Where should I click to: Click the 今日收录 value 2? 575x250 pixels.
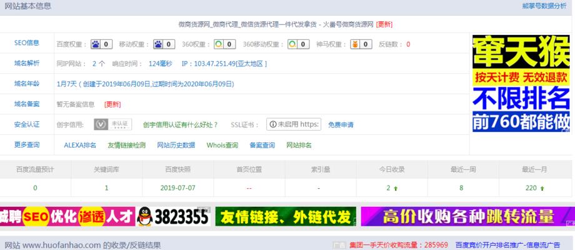coord(388,188)
